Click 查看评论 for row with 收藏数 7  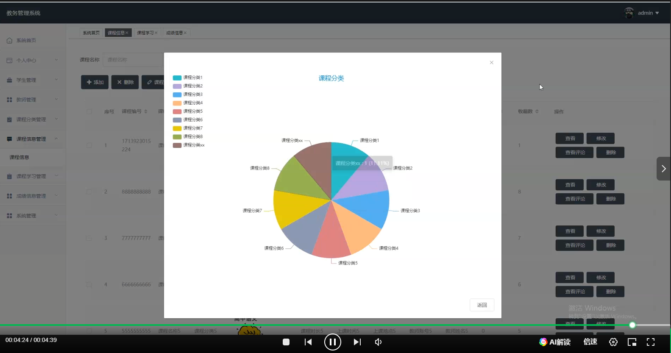pyautogui.click(x=574, y=245)
